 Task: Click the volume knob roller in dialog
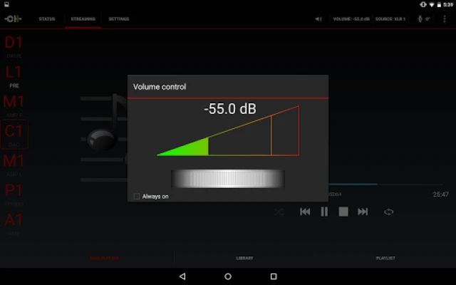coord(227,179)
